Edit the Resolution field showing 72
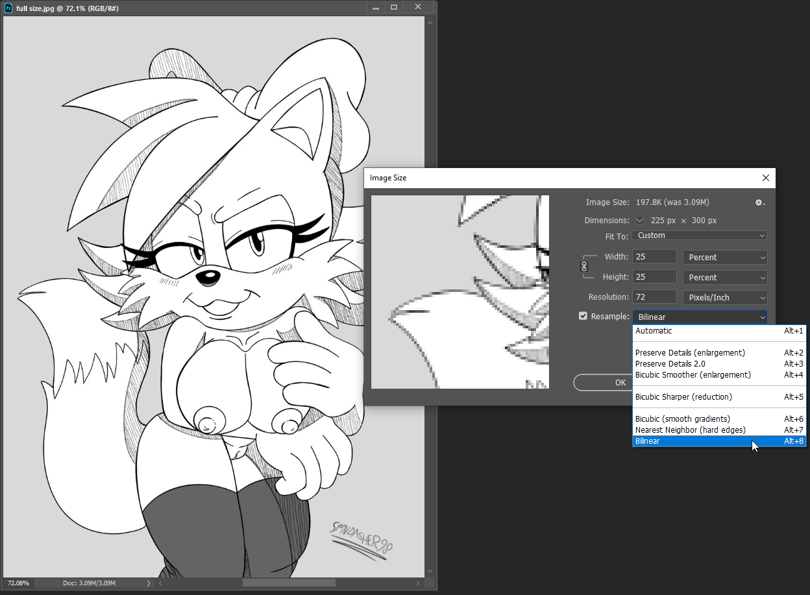This screenshot has height=595, width=810. (654, 297)
